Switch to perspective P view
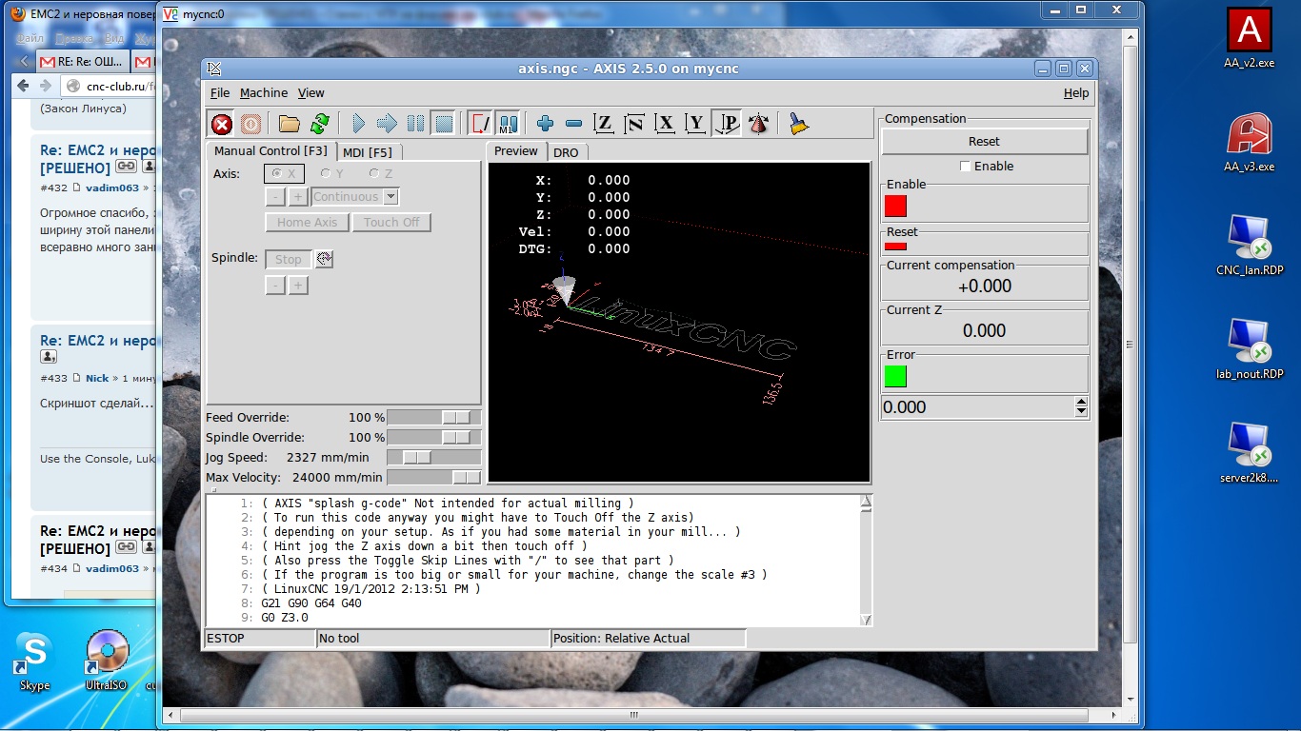 pos(728,124)
